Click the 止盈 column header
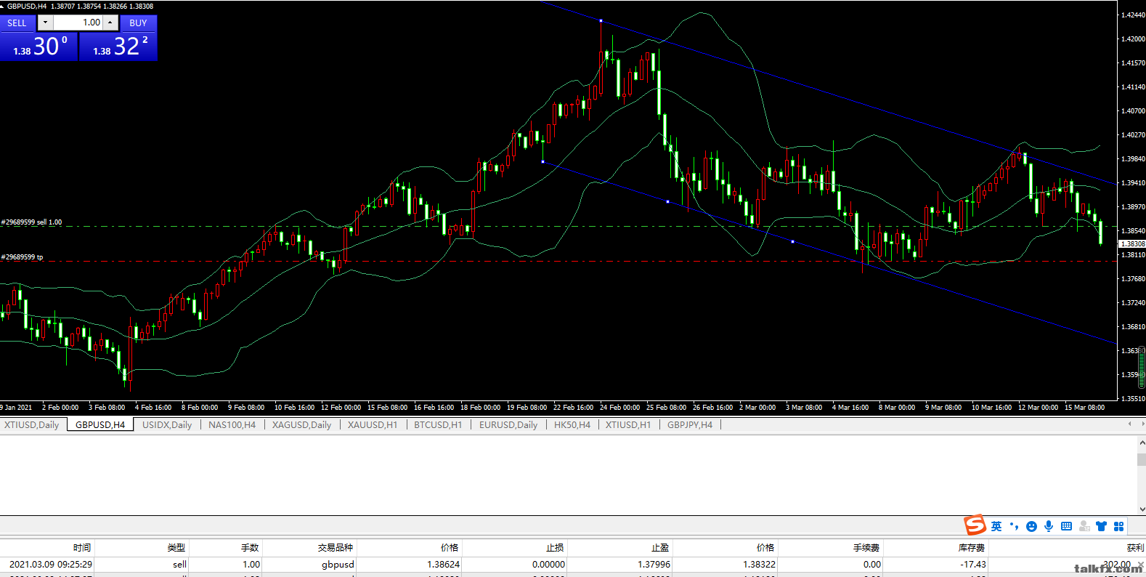This screenshot has height=577, width=1146. [619, 547]
